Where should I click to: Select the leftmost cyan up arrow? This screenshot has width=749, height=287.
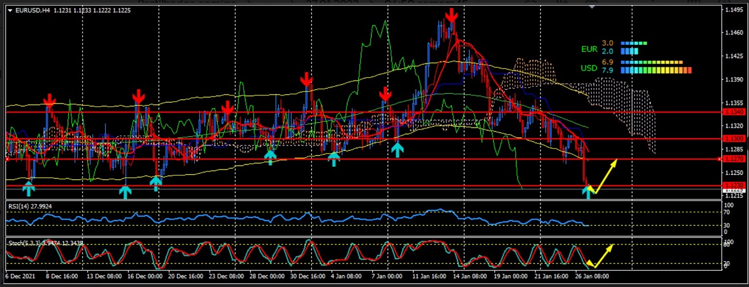pos(28,189)
